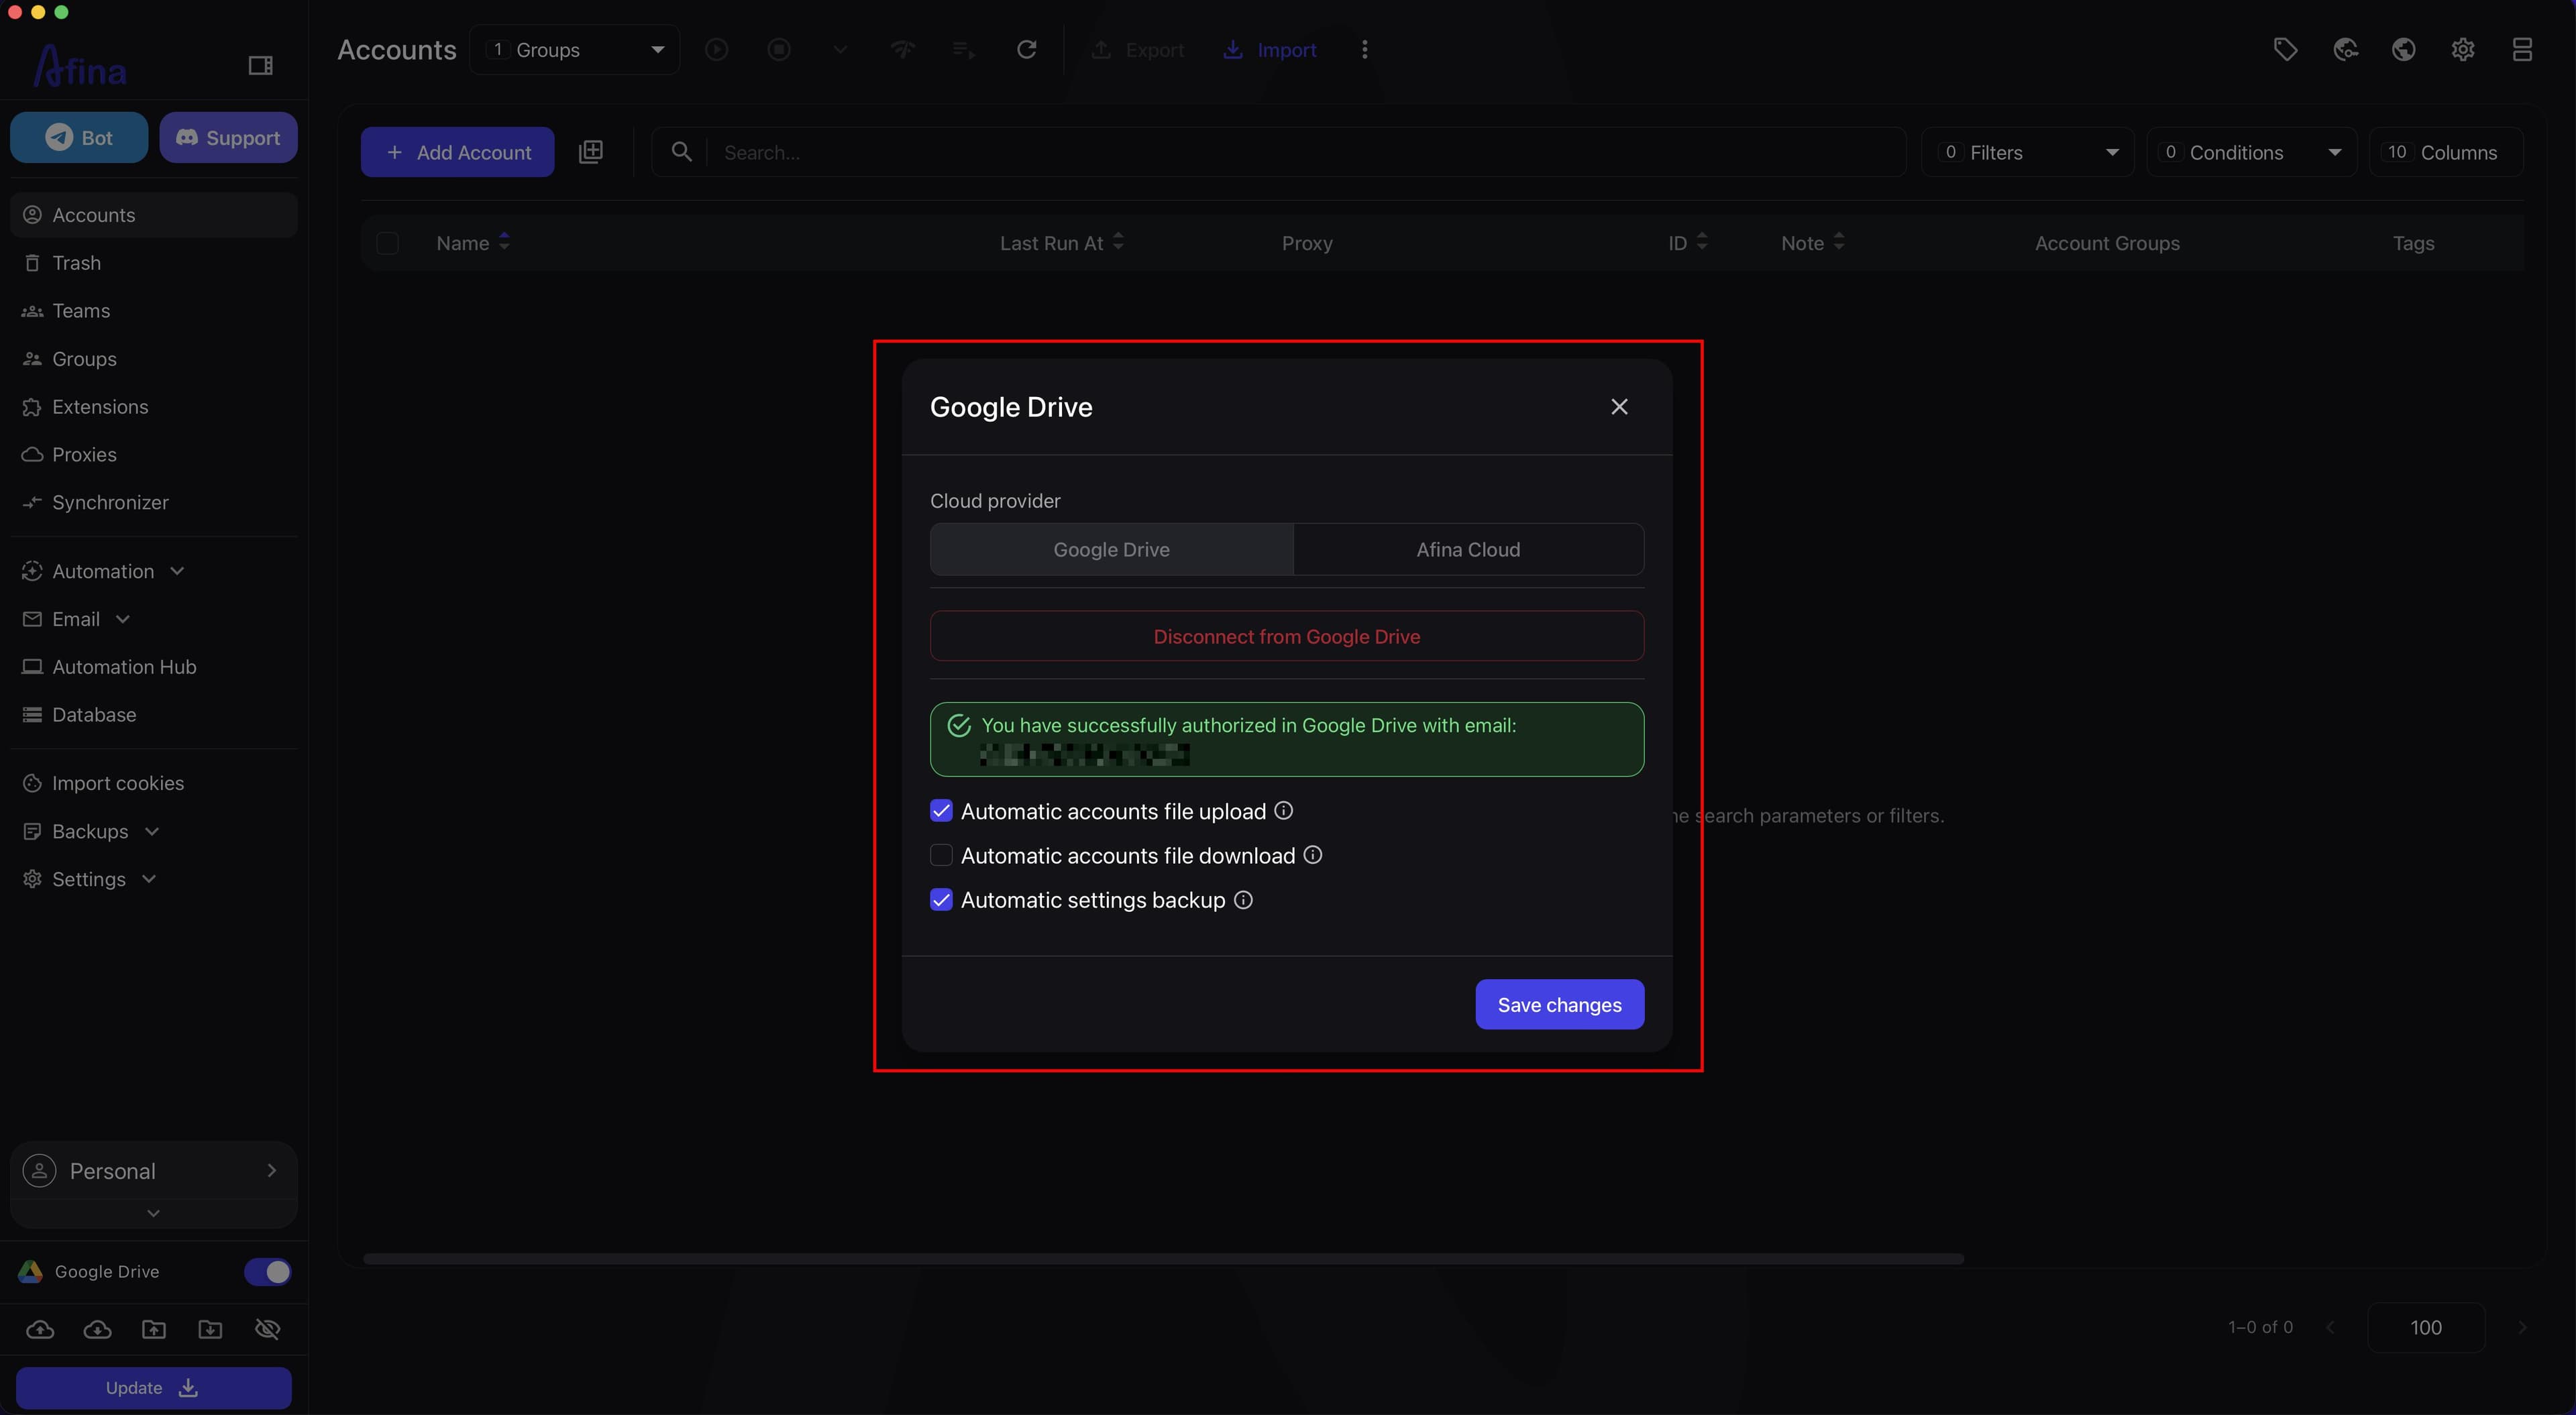
Task: Go to Teams section
Action: [x=154, y=311]
